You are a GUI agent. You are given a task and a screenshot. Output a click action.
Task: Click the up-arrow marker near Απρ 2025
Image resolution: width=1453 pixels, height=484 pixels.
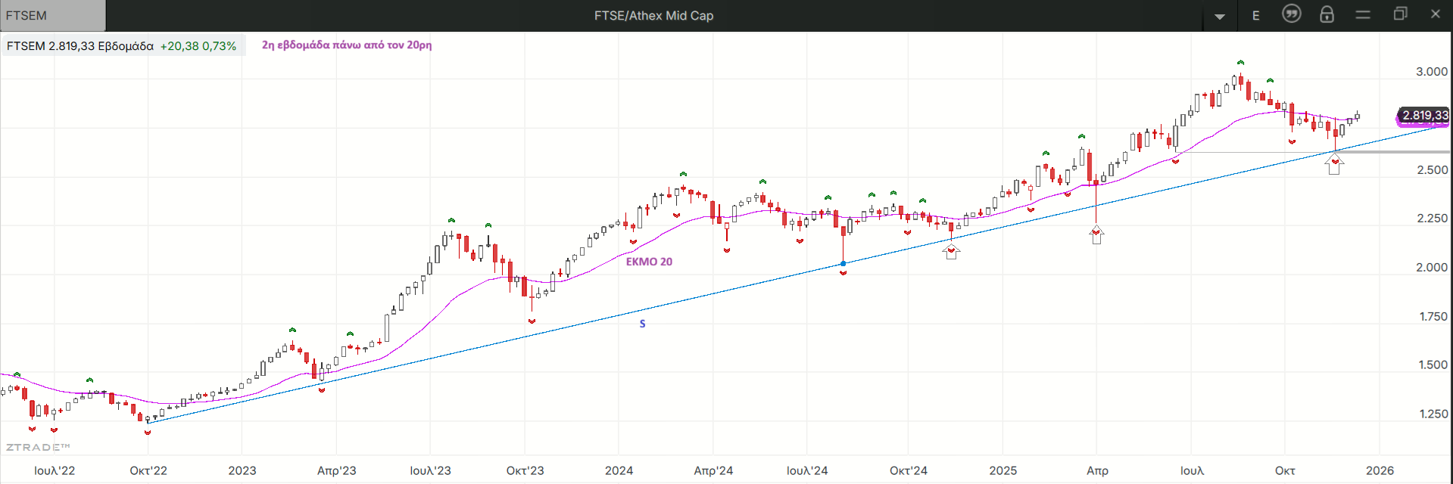point(1096,235)
